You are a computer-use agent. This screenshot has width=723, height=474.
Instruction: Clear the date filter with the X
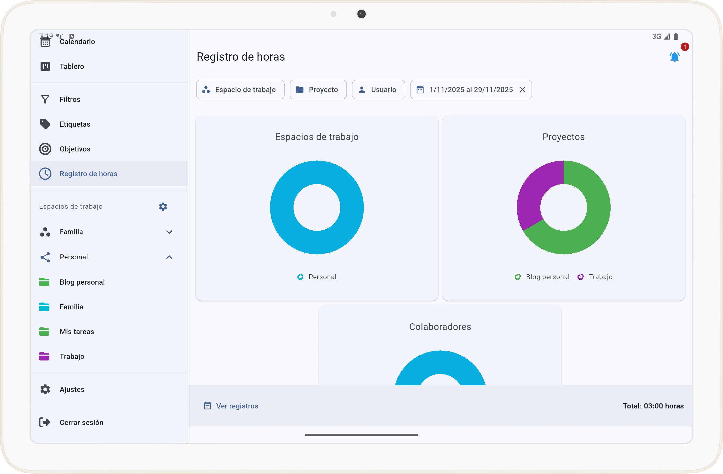click(x=522, y=90)
